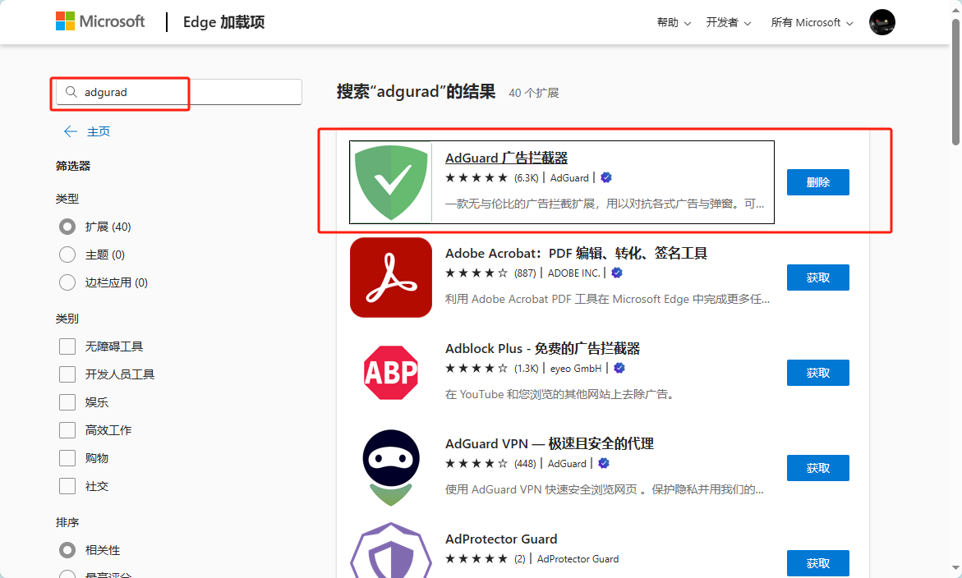The height and width of the screenshot is (578, 962).
Task: Open AdGuard 广告拦截器 title link
Action: tap(506, 158)
